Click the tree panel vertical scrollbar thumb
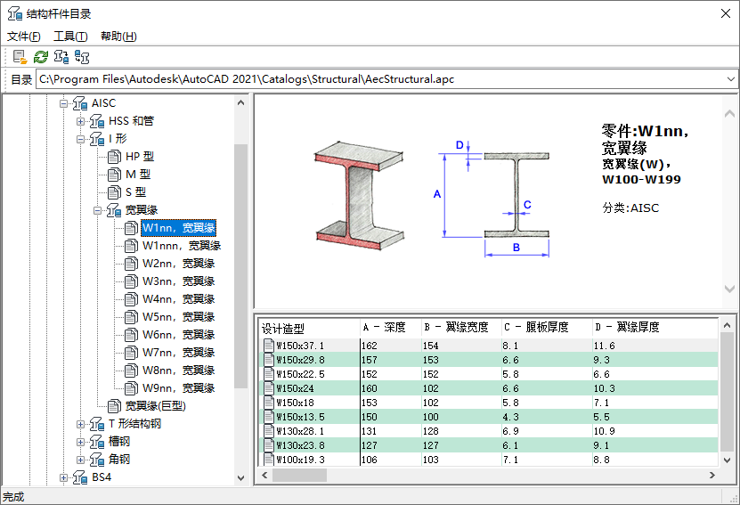Screen dimensions: 740x505 coord(240,266)
